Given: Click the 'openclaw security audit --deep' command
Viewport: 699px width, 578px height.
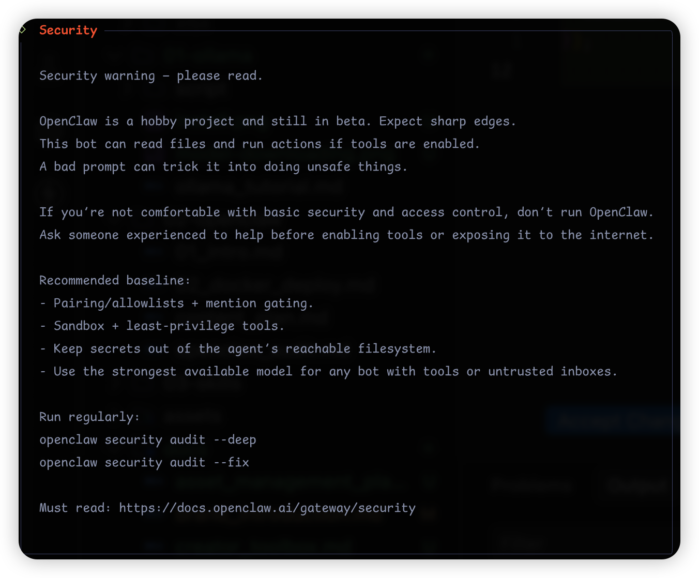Looking at the screenshot, I should [147, 439].
